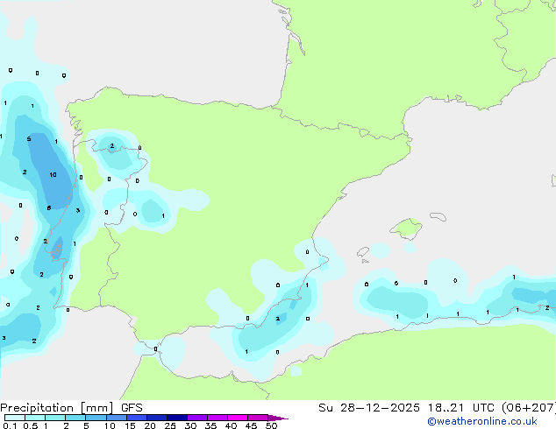The width and height of the screenshot is (556, 429).
Task: Select the 35–40 mm violet swatch
Action: (217, 418)
